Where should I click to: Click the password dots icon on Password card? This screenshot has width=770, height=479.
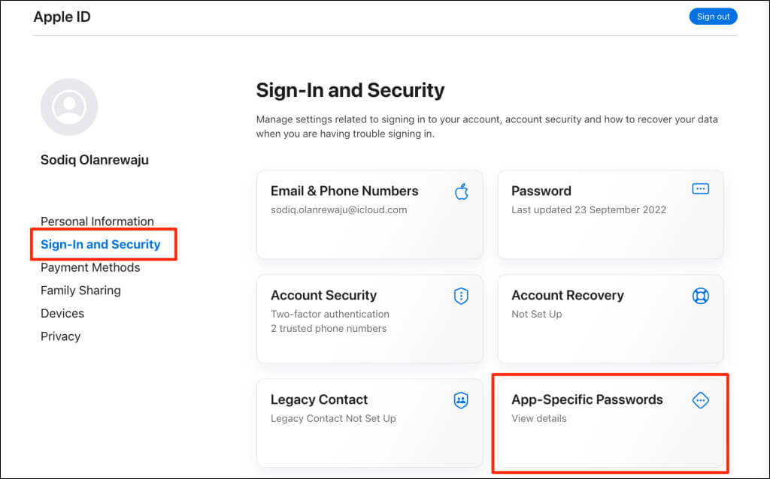tap(700, 188)
